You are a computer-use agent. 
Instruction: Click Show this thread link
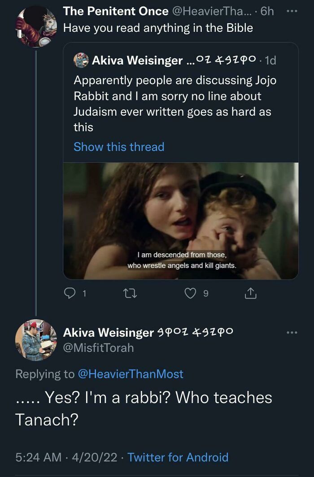coord(119,147)
